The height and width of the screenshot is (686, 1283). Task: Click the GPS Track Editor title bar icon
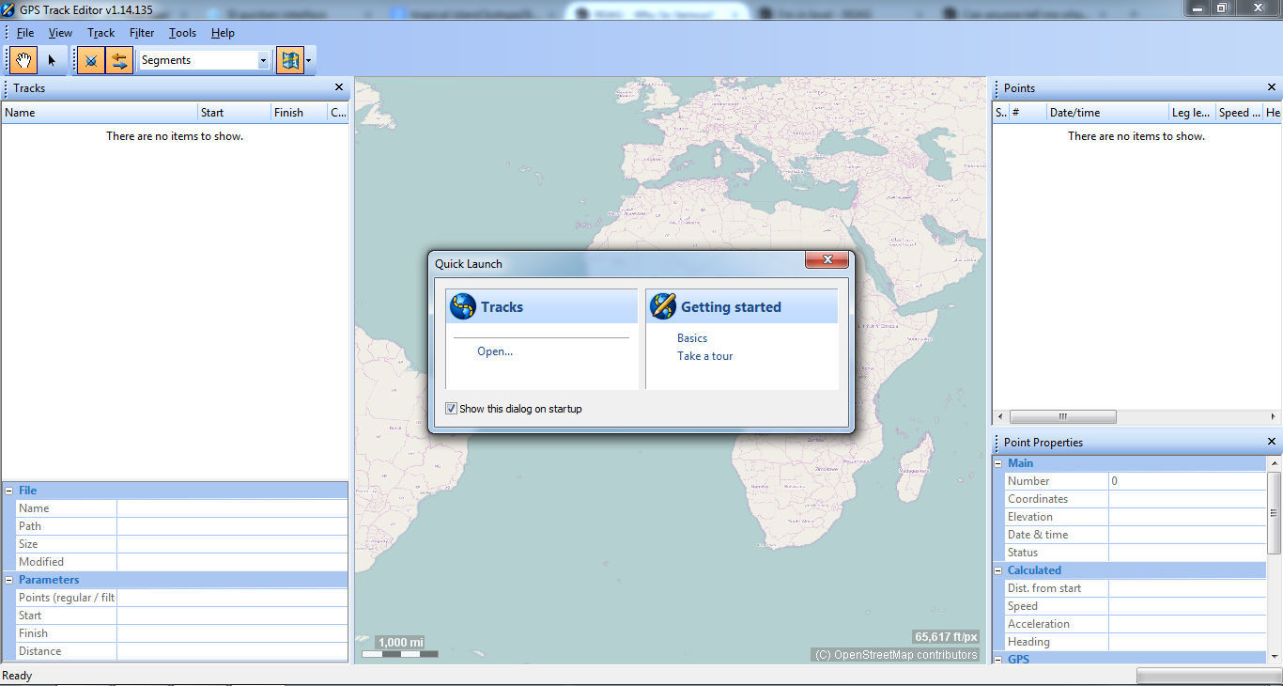9,9
